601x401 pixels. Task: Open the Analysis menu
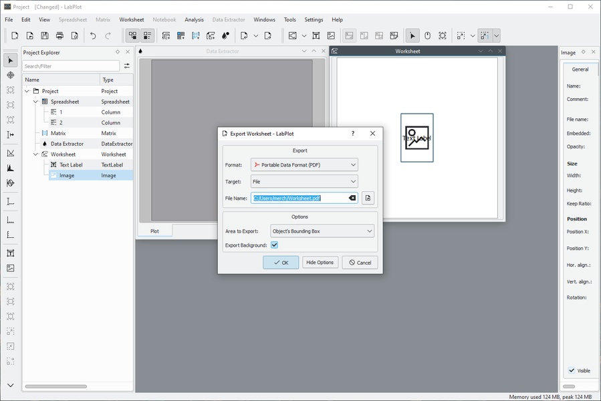click(x=194, y=19)
